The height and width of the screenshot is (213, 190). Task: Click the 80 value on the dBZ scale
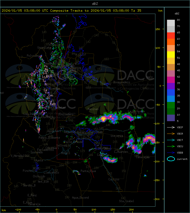click(x=178, y=20)
